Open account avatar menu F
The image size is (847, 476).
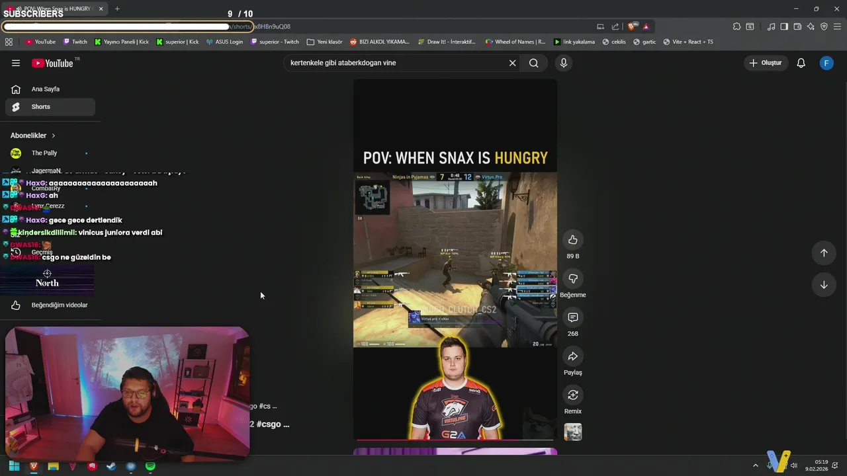pos(826,63)
